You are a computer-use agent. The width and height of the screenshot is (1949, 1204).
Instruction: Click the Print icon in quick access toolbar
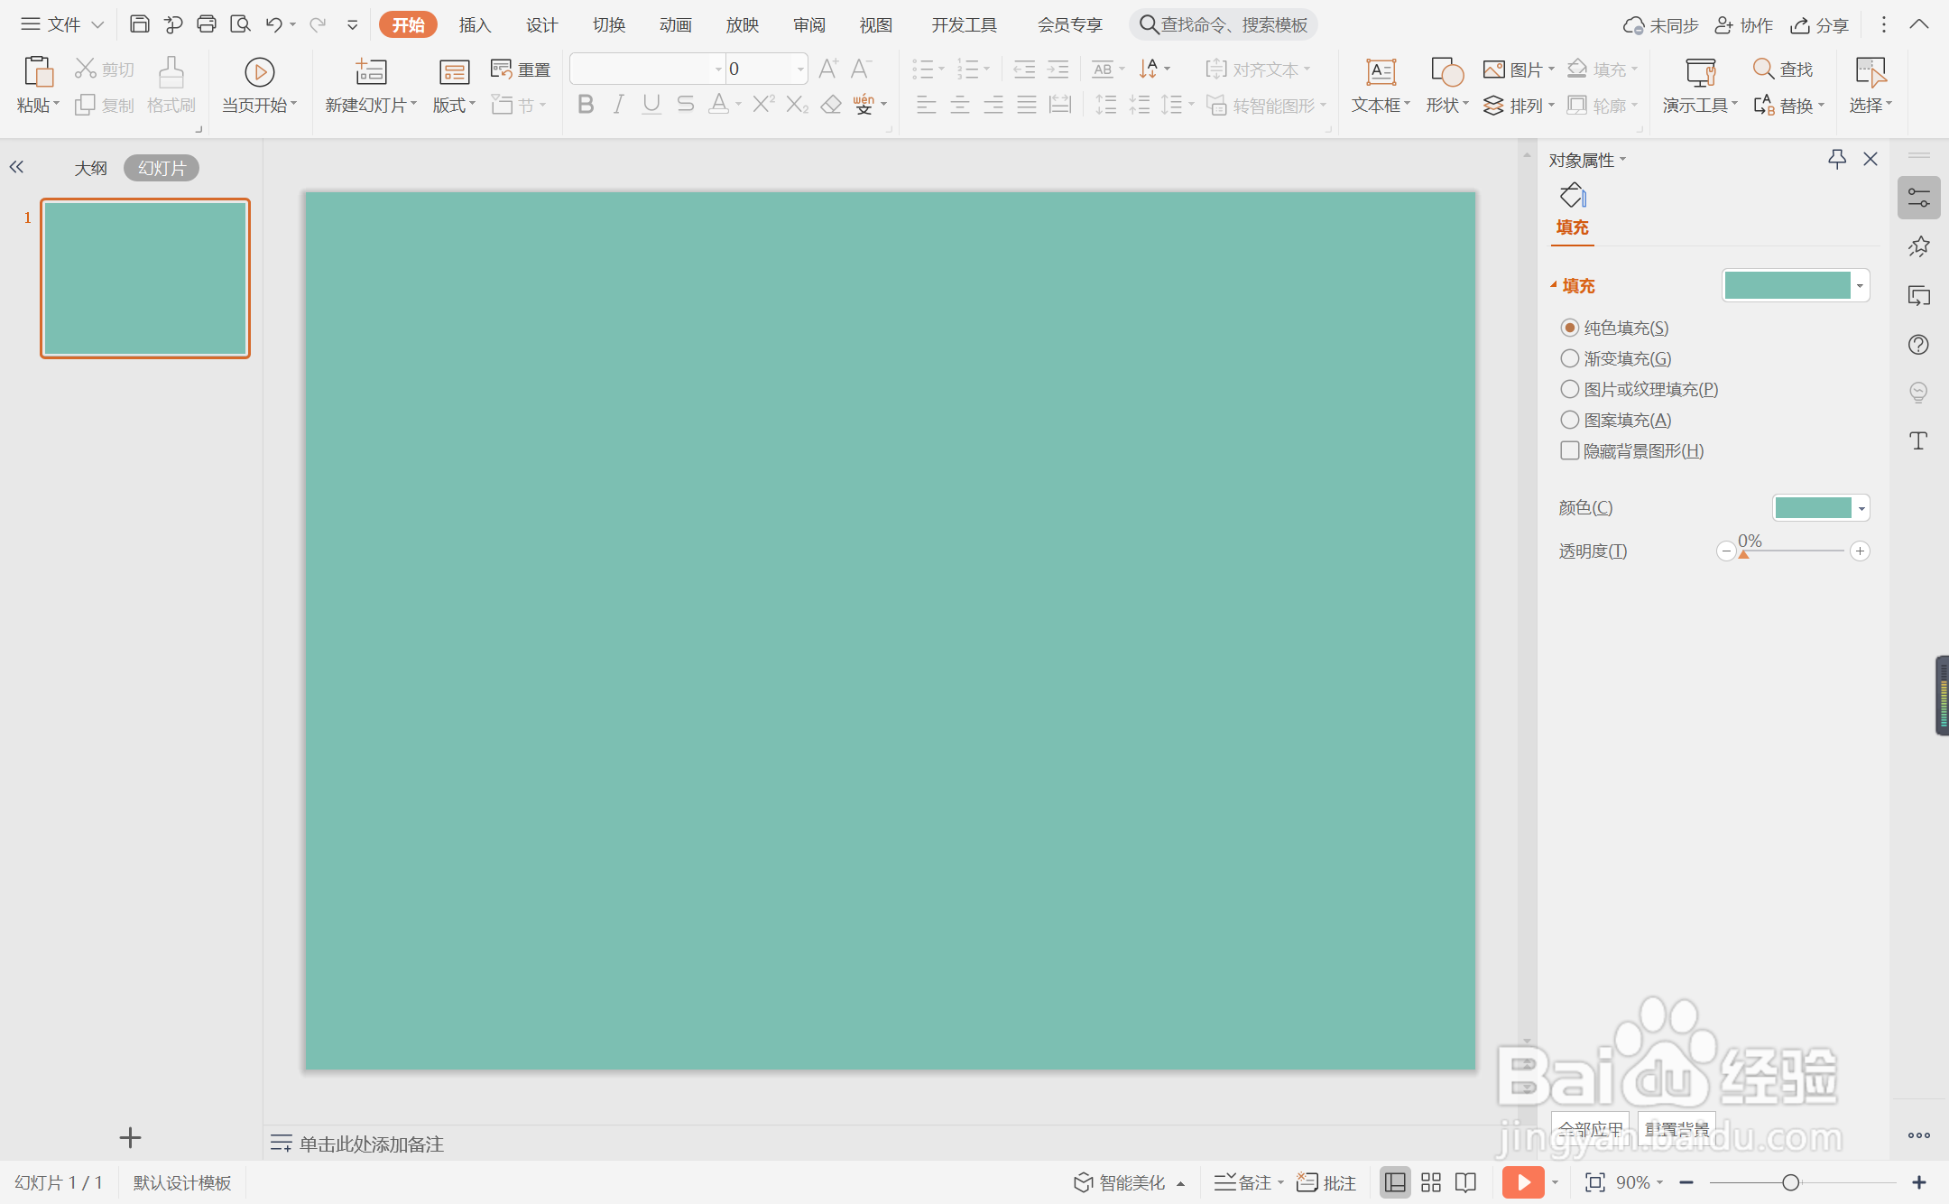coord(207,24)
